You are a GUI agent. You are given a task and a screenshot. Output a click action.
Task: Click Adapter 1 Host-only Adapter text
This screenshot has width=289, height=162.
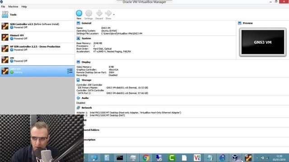click(135, 112)
